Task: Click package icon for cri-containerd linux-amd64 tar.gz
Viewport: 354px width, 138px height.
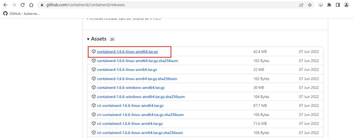Action: point(93,105)
